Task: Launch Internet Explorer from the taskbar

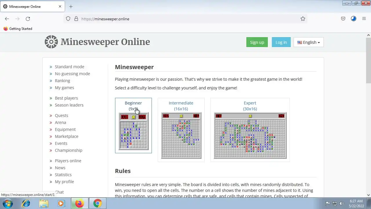Action: pyautogui.click(x=26, y=203)
